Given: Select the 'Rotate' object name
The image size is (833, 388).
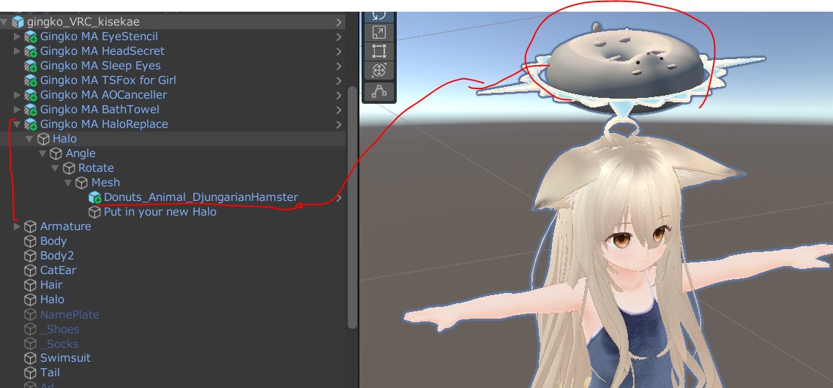Looking at the screenshot, I should (x=96, y=168).
